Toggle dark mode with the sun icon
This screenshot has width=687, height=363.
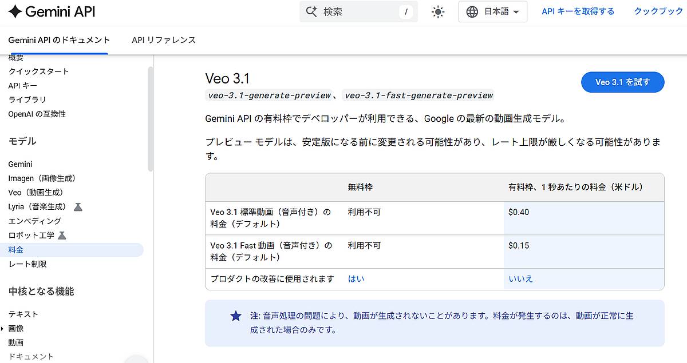tap(437, 11)
